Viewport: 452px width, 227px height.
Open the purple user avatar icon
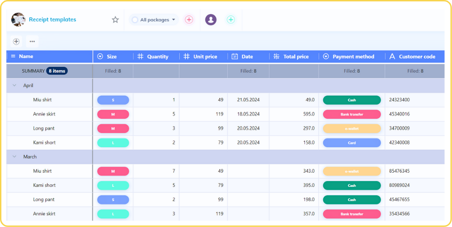click(211, 20)
